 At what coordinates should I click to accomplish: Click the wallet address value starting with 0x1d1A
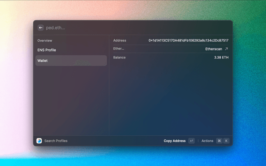click(x=188, y=41)
